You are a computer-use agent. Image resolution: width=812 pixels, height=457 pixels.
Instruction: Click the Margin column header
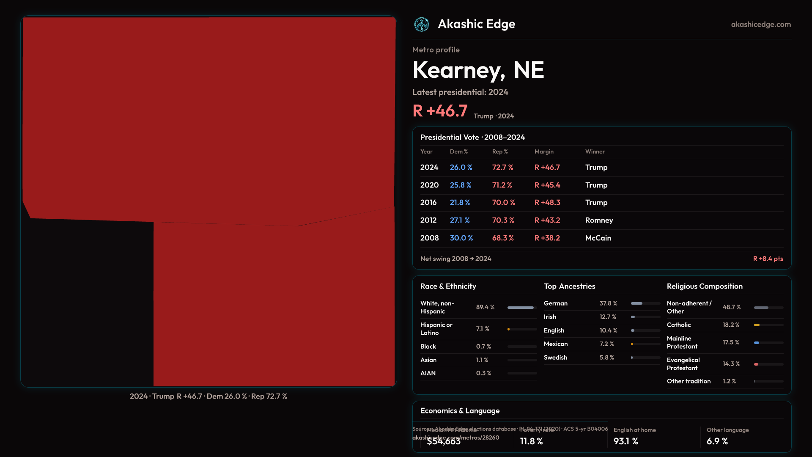[x=544, y=151]
